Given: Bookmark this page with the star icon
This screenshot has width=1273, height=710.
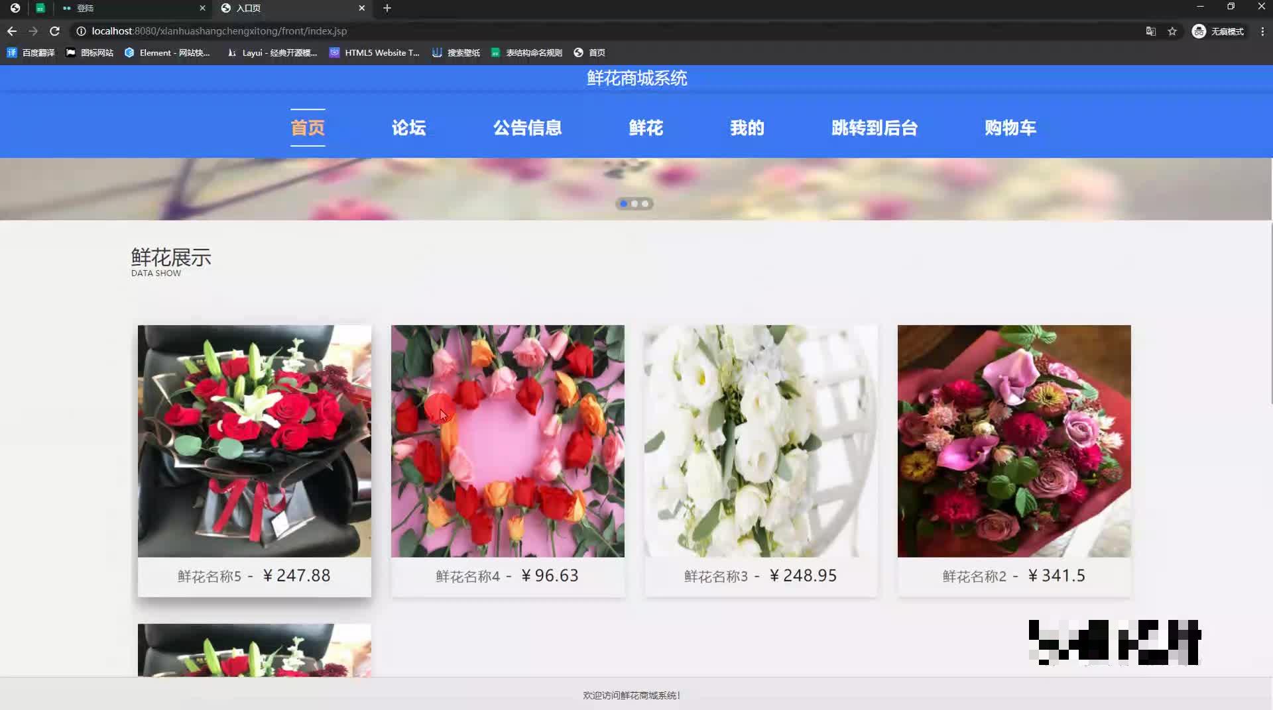Looking at the screenshot, I should point(1172,31).
